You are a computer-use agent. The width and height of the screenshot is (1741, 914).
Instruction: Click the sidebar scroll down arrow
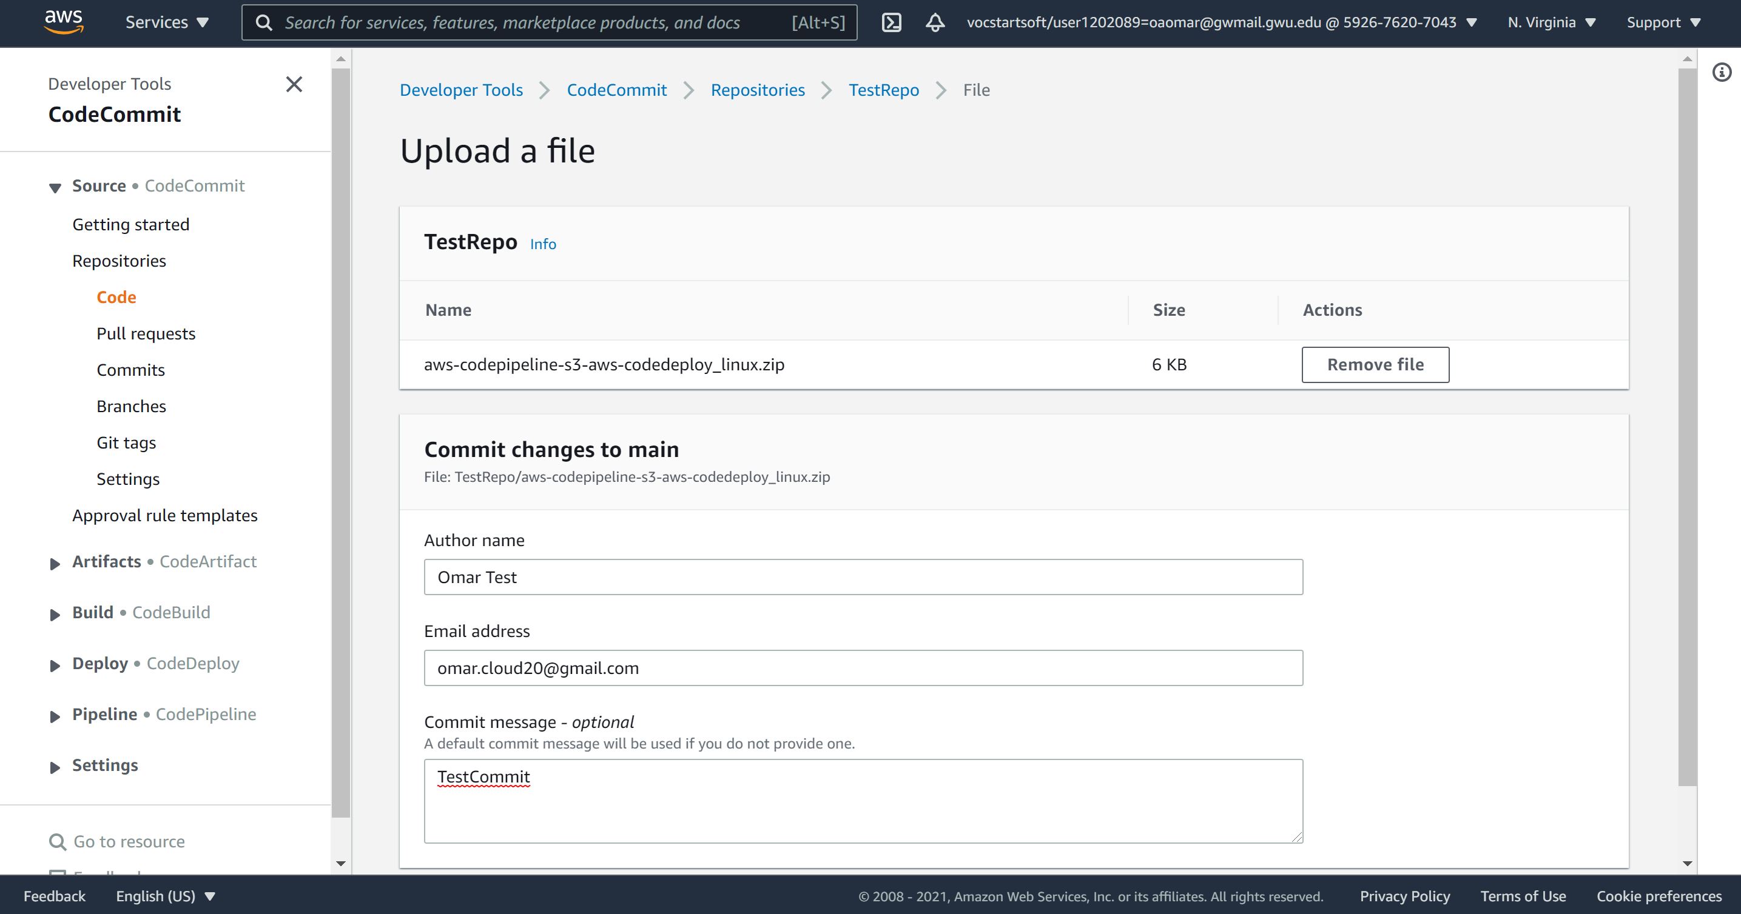click(341, 863)
